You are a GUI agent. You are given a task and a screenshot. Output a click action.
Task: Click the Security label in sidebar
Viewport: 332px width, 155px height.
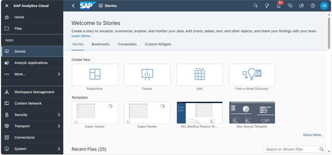(x=21, y=115)
